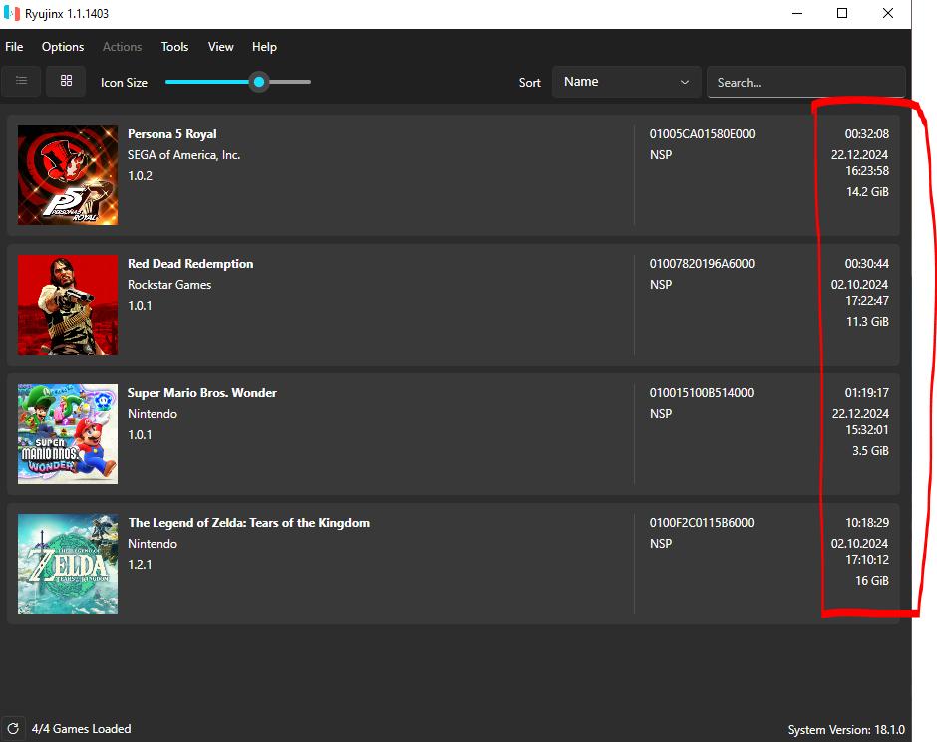
Task: Expand the Sort by Name dropdown
Action: pos(626,82)
